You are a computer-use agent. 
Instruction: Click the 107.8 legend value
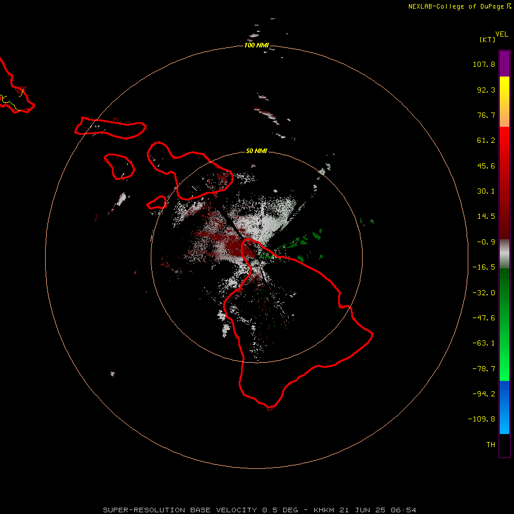484,64
